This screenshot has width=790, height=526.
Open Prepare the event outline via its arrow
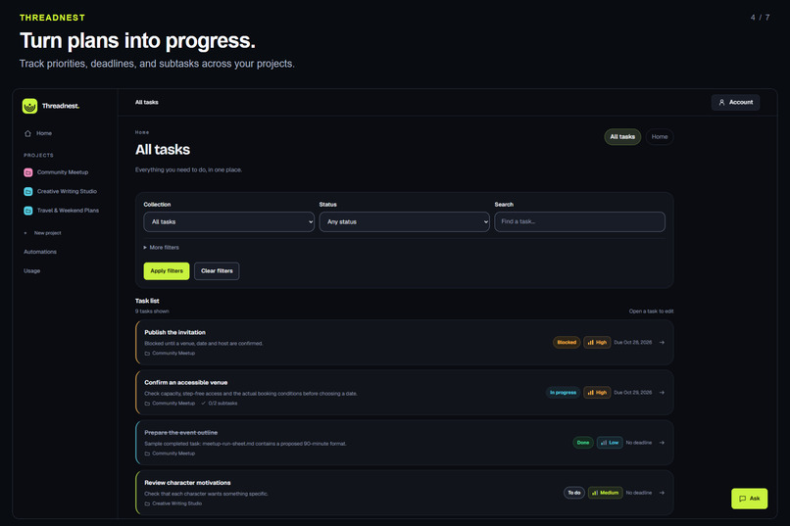[662, 443]
